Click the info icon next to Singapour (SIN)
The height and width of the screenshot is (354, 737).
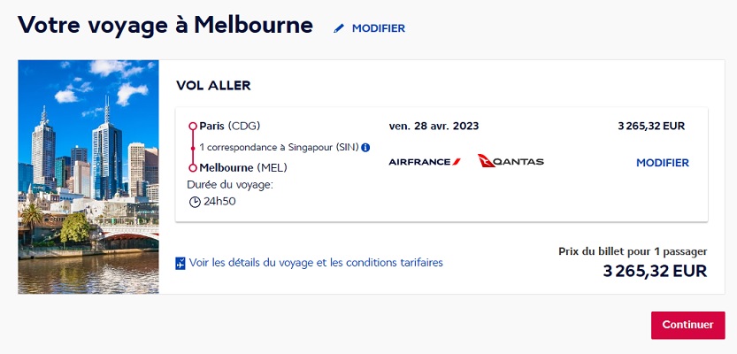tap(365, 147)
